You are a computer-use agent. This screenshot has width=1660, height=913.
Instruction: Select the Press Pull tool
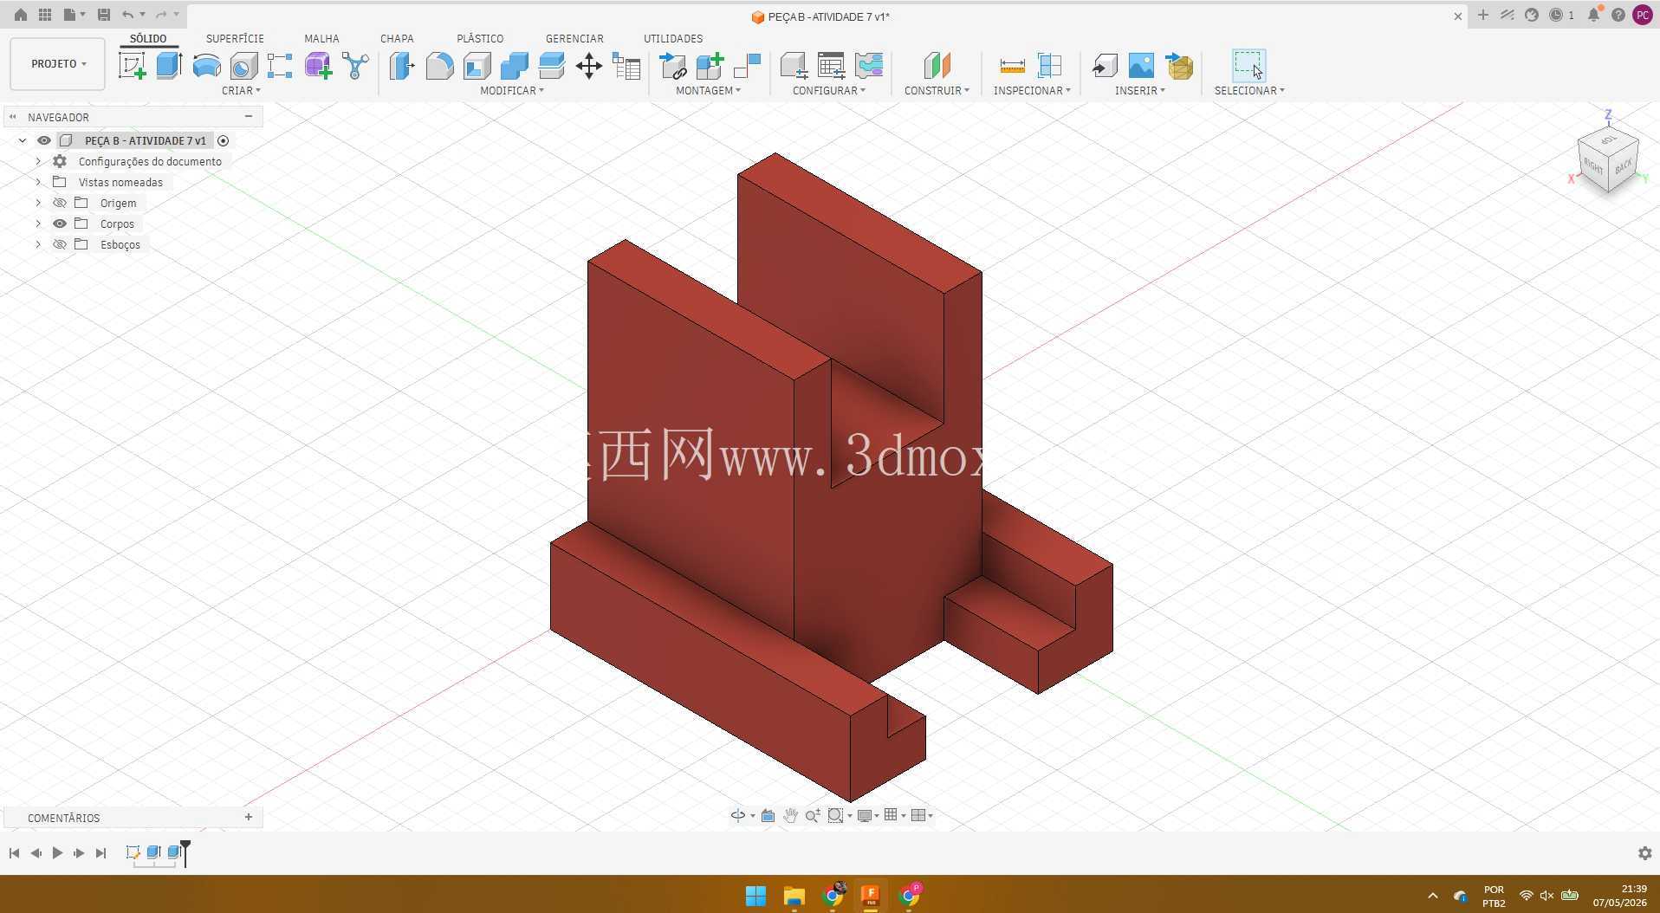[x=402, y=66]
